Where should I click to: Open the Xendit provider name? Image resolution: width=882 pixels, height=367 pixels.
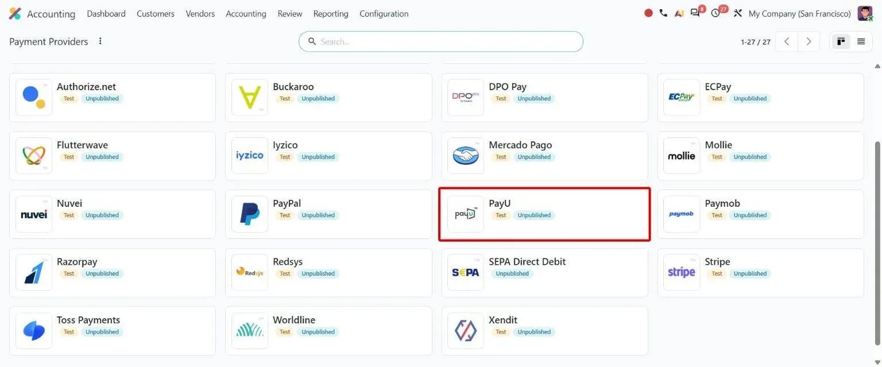pyautogui.click(x=503, y=320)
